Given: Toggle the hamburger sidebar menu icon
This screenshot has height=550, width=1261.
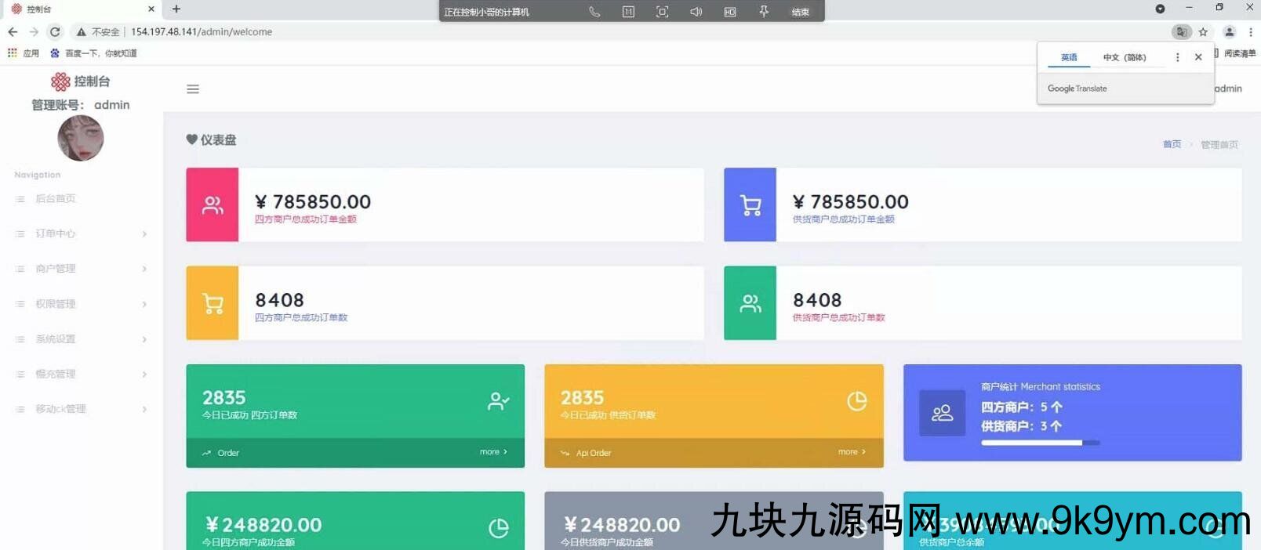Looking at the screenshot, I should point(193,89).
